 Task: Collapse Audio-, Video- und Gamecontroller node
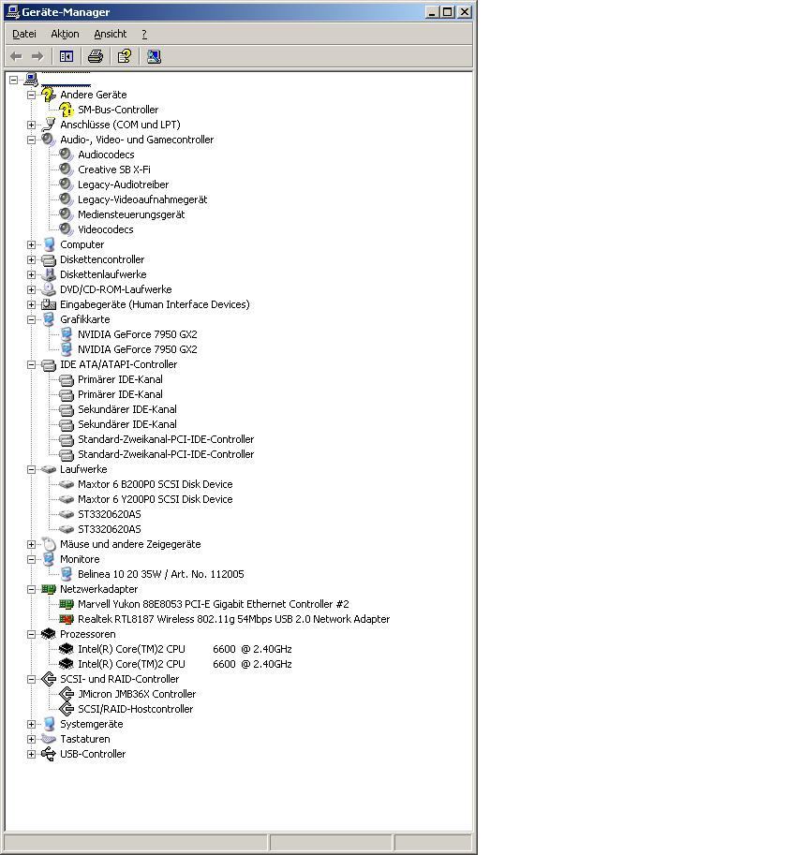pos(31,140)
